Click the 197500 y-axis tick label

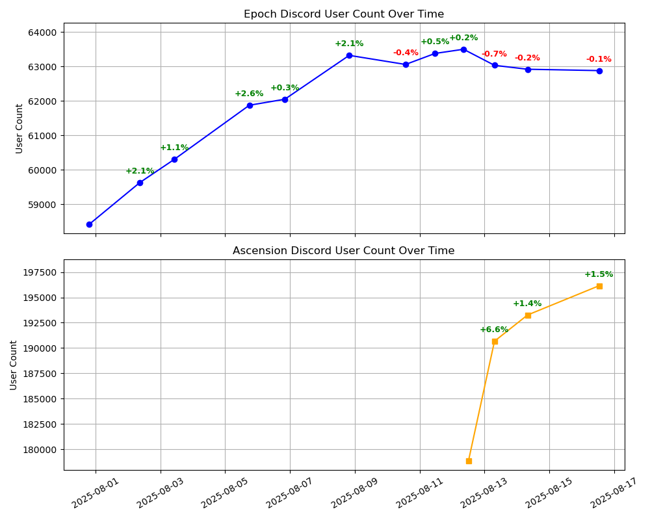[x=40, y=272]
